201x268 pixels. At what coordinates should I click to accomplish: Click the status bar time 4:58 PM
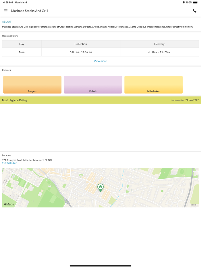[x=8, y=2]
